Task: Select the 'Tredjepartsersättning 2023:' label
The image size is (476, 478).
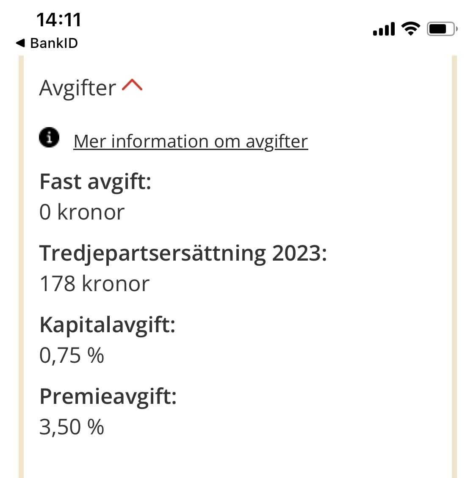Action: [183, 253]
